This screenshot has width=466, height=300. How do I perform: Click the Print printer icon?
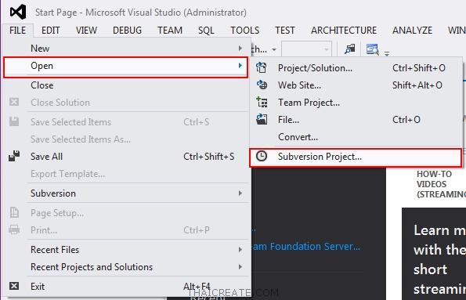(x=14, y=230)
